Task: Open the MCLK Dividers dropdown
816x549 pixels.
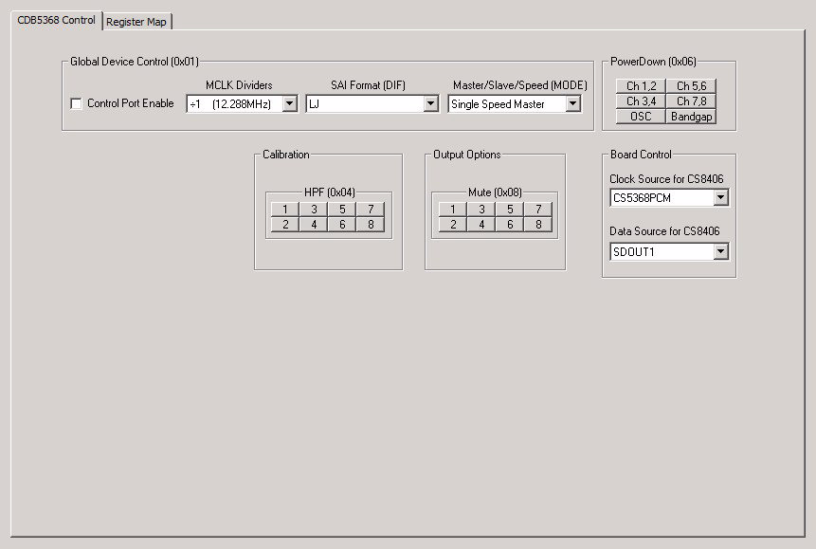Action: coord(289,103)
